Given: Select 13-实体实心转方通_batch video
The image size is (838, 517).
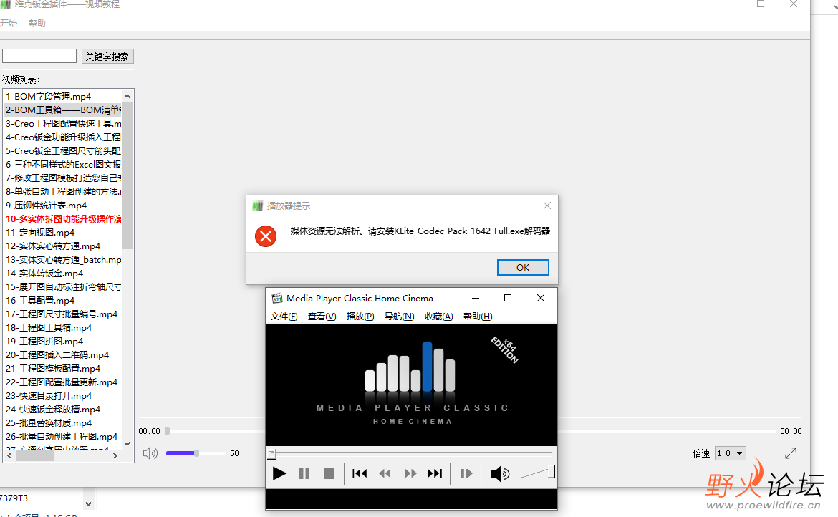Looking at the screenshot, I should point(62,259).
